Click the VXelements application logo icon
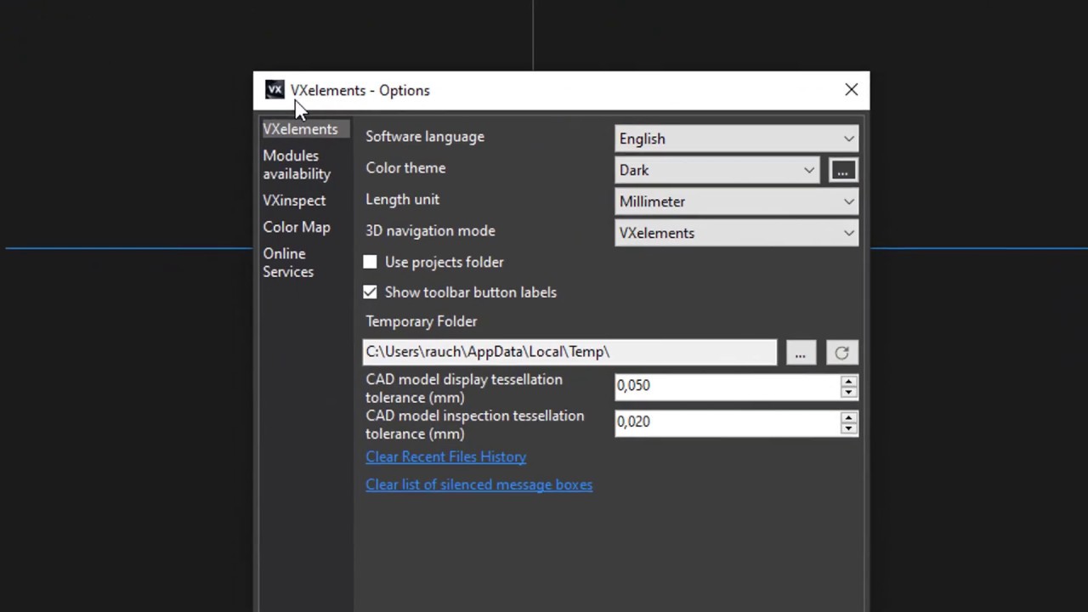The width and height of the screenshot is (1088, 612). pos(274,89)
